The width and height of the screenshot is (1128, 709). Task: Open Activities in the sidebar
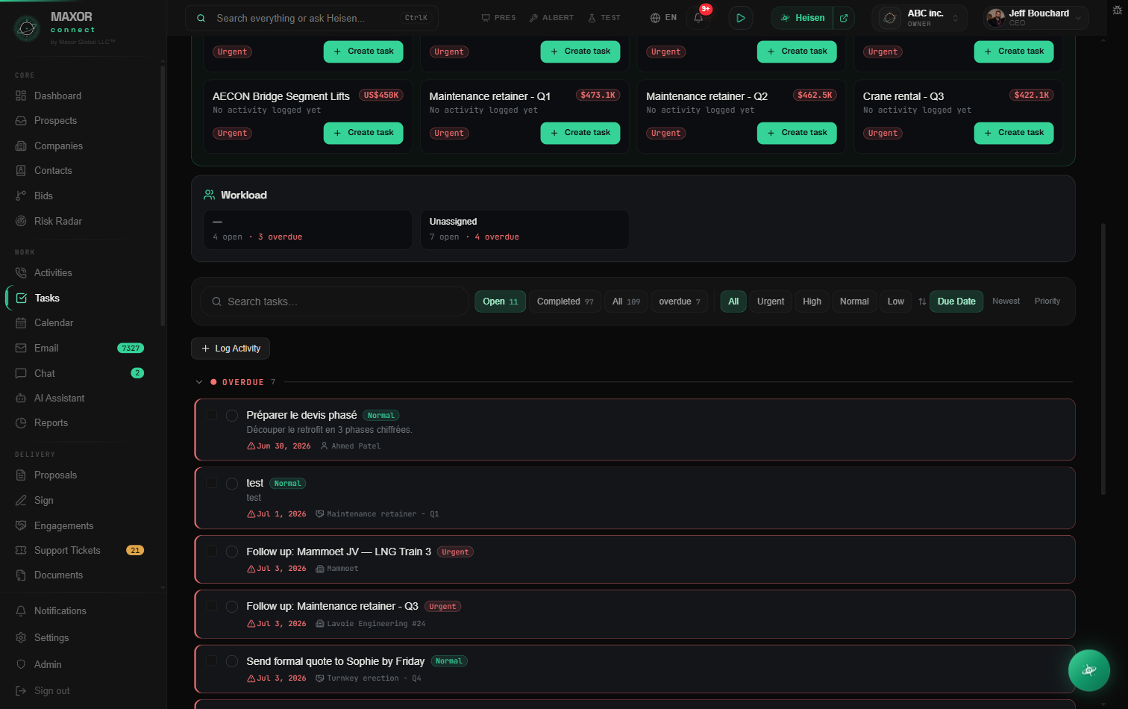click(53, 273)
